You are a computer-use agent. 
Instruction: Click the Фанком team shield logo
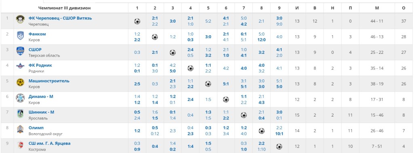[20, 35]
